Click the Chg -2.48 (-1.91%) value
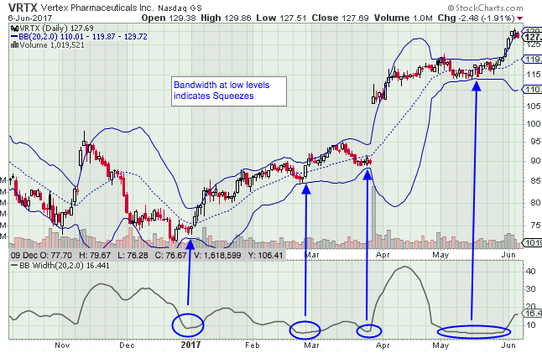This screenshot has height=353, width=542. pos(476,18)
